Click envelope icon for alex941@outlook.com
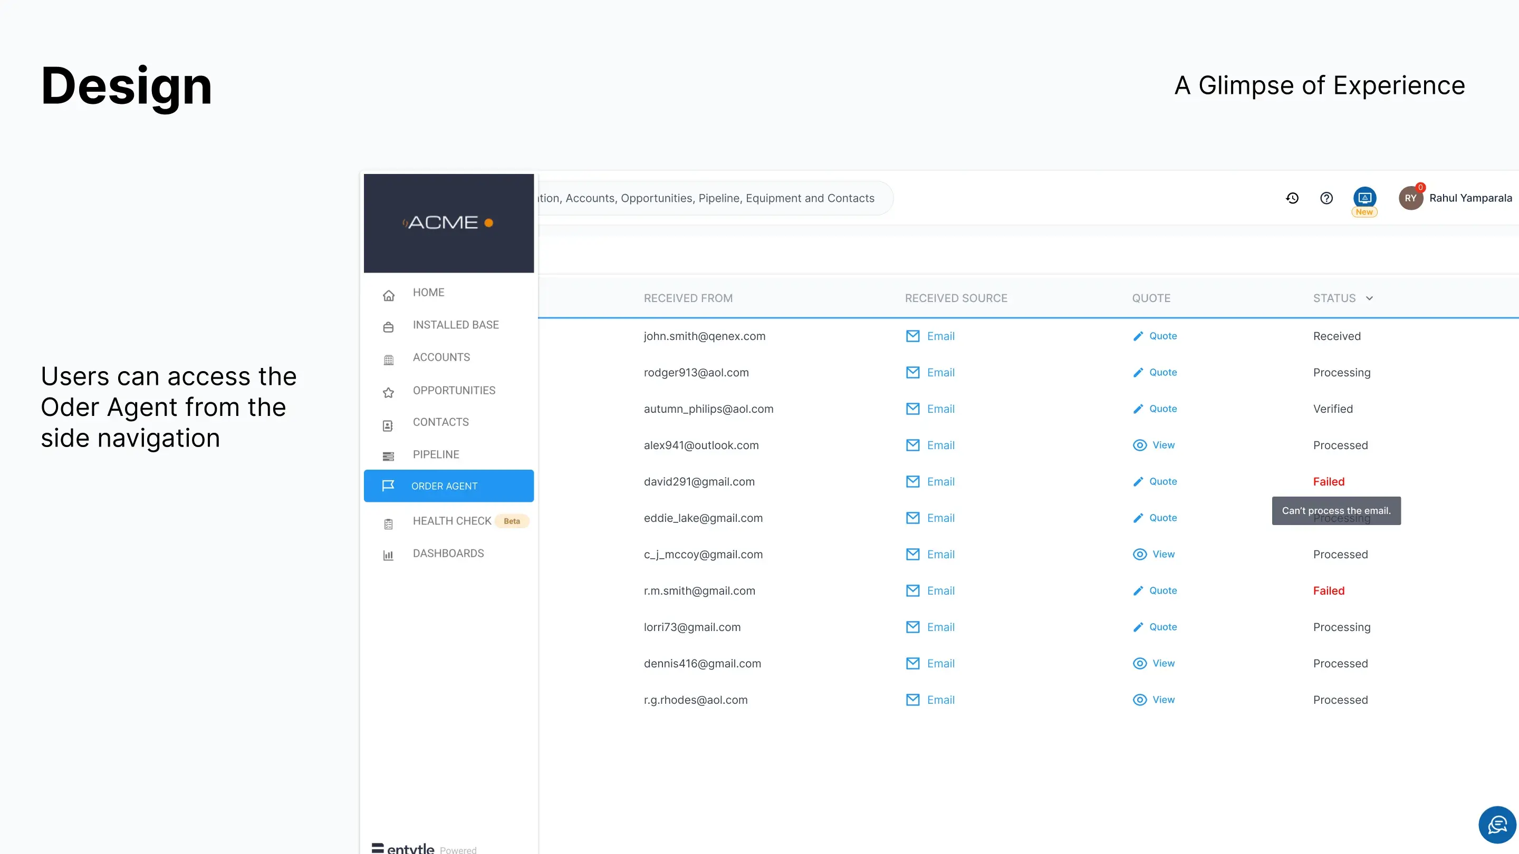The image size is (1519, 854). [x=912, y=445]
